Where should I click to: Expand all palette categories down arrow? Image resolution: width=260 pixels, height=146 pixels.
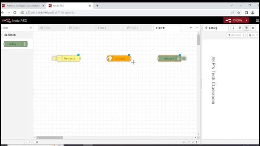[30, 142]
